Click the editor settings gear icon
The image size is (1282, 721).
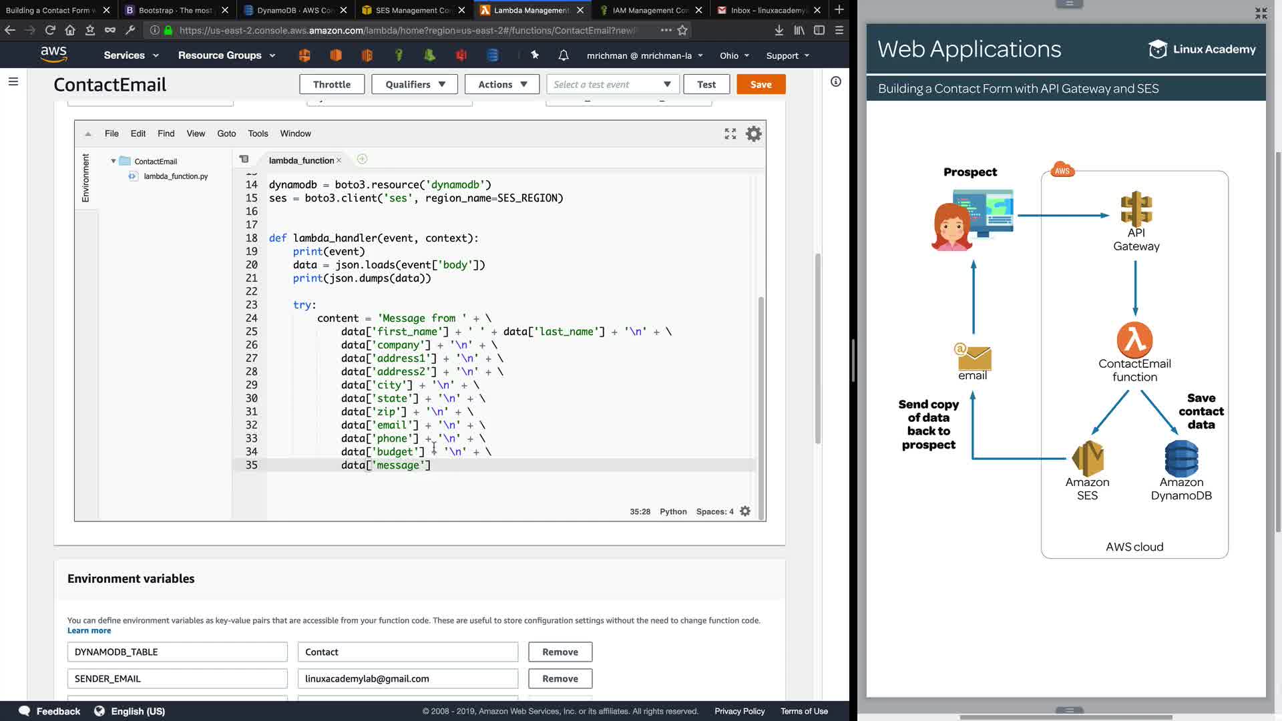753,134
